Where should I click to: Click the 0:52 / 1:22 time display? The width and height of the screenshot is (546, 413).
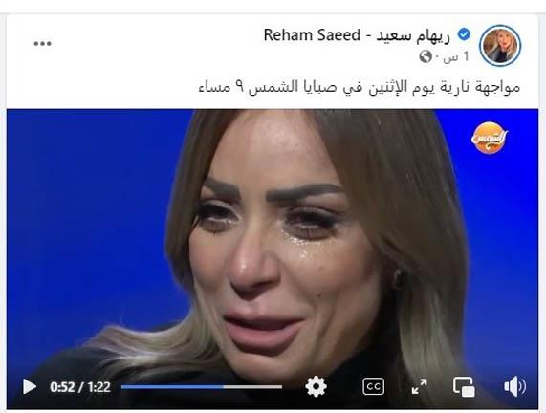click(x=80, y=387)
